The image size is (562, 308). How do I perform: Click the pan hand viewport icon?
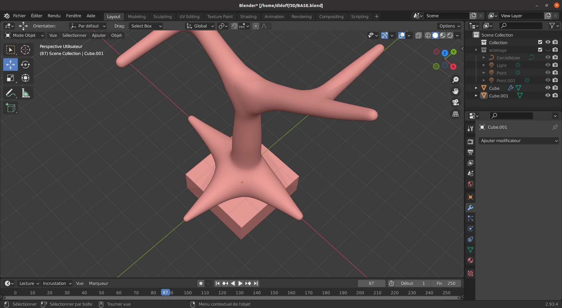click(455, 91)
